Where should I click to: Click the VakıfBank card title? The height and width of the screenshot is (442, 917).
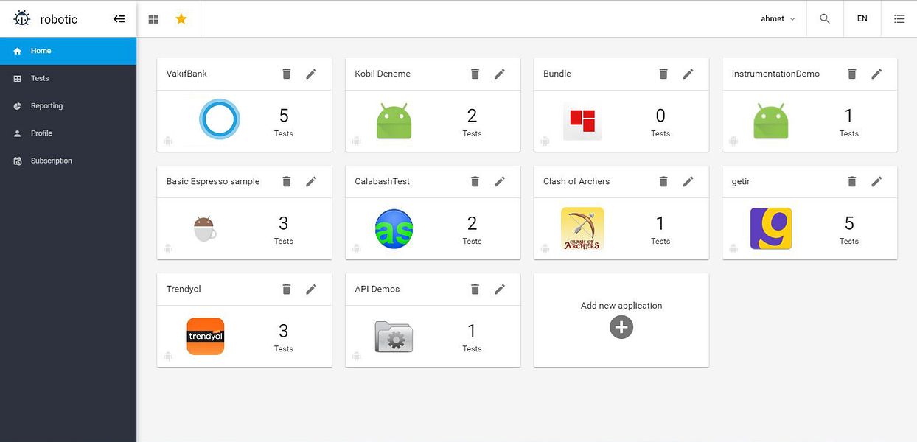point(186,74)
